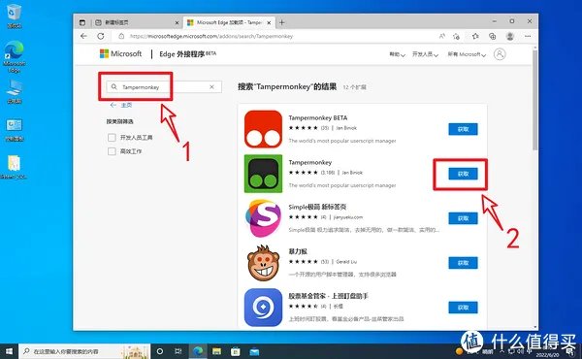Open the zip folder desktop icon

click(15, 167)
